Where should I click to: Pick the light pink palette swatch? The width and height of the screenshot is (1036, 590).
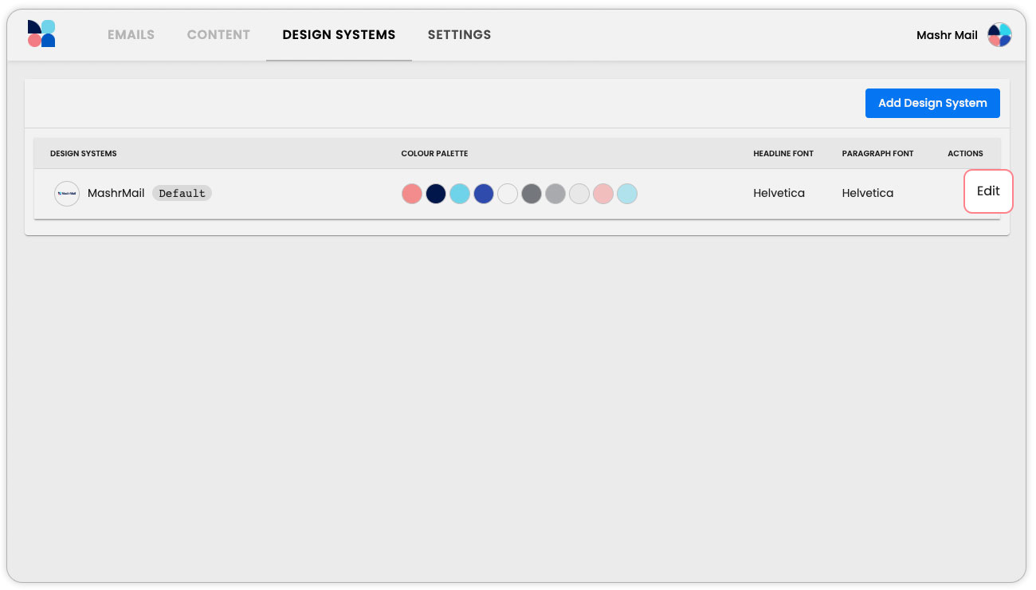click(603, 194)
